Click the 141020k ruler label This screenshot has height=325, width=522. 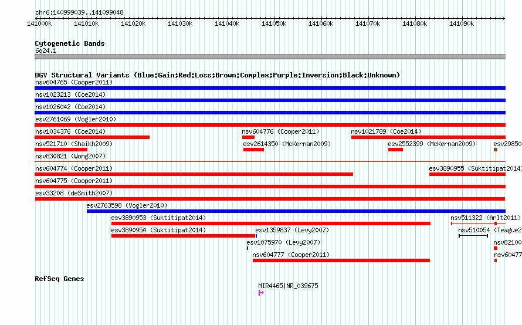133,23
